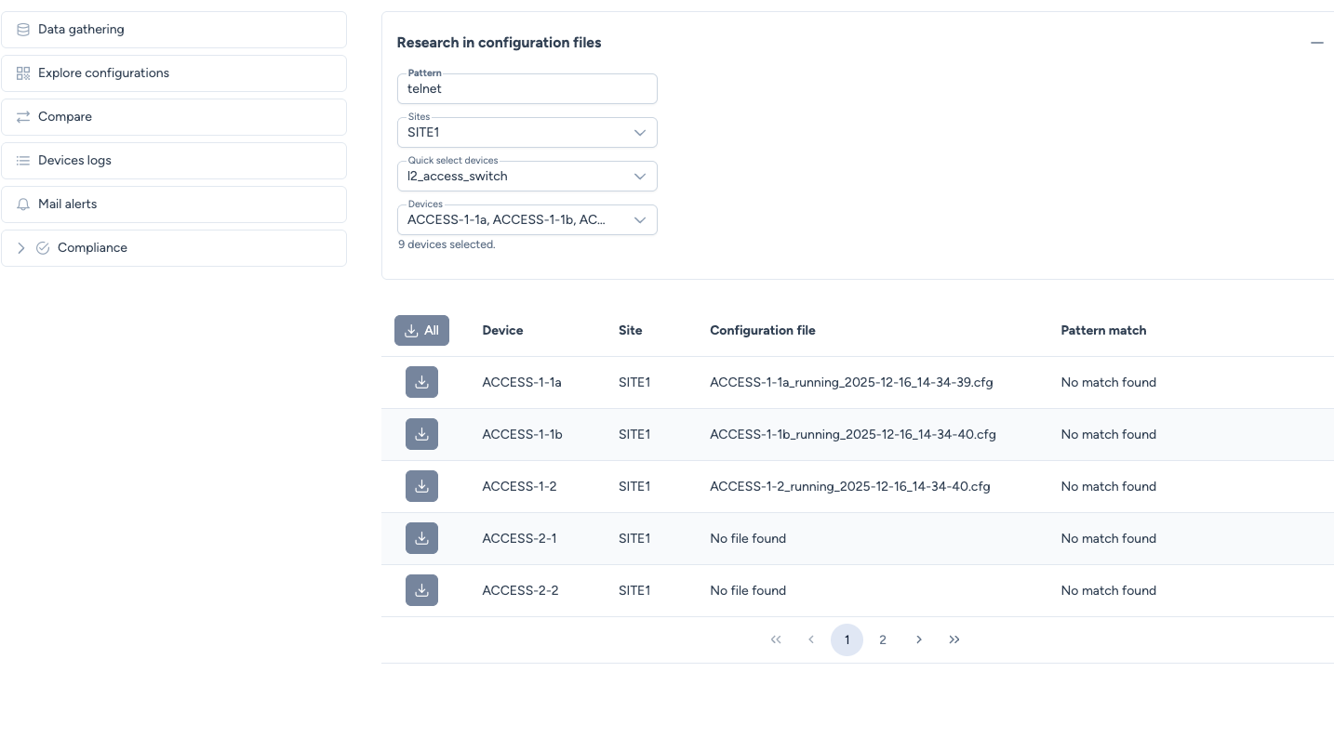The image size is (1334, 738).
Task: Go to the last page of results
Action: 954,639
